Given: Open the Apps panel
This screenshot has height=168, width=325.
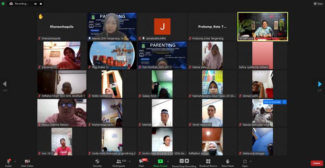Looking at the screenshot, I should [245, 162].
